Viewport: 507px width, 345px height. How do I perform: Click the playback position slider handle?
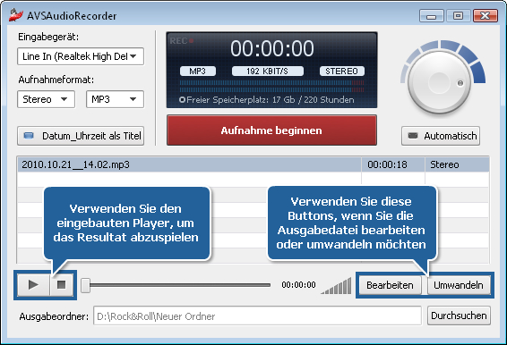[85, 285]
